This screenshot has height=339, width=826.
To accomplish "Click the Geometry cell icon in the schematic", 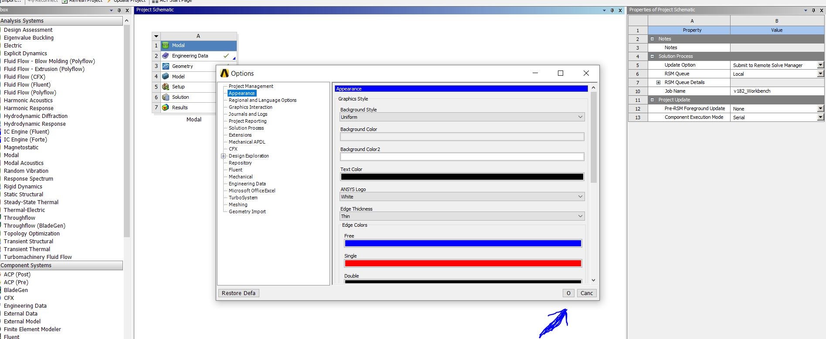I will click(166, 66).
